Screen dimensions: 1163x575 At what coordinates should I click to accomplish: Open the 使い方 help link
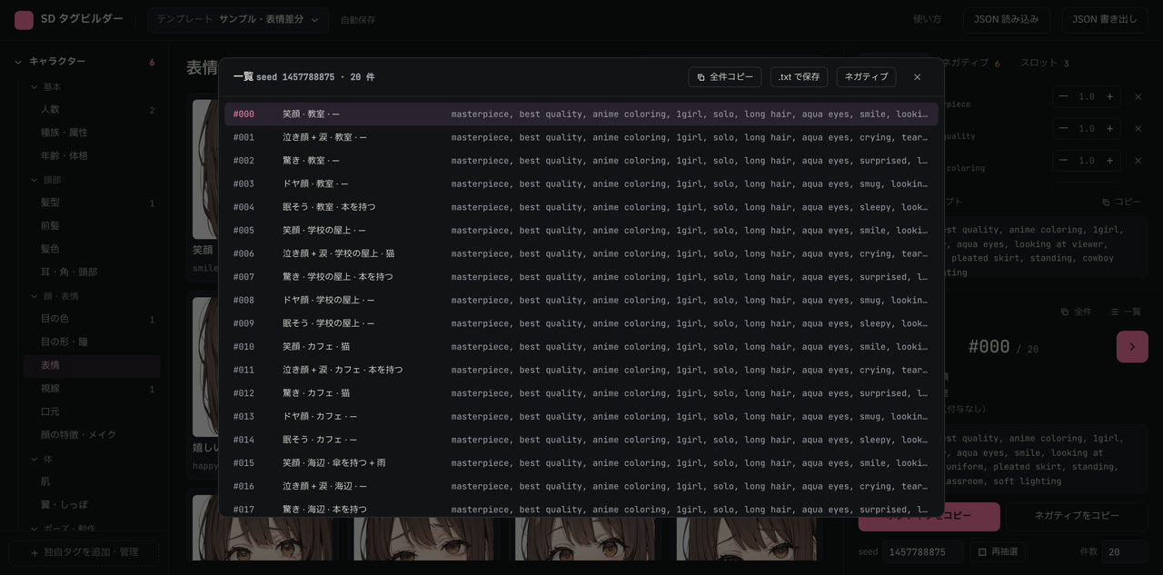[927, 19]
